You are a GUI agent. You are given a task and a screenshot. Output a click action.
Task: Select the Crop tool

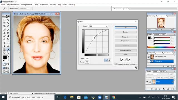coord(4,26)
